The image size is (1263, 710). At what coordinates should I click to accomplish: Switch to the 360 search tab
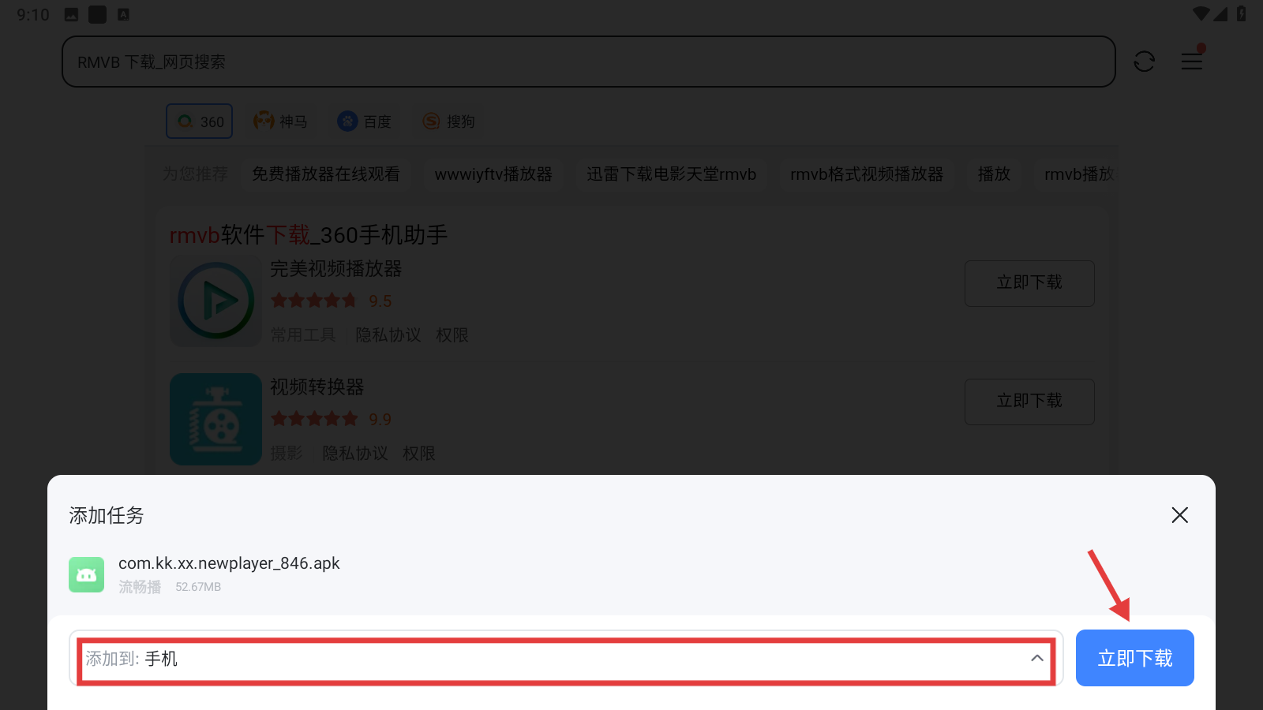point(200,121)
